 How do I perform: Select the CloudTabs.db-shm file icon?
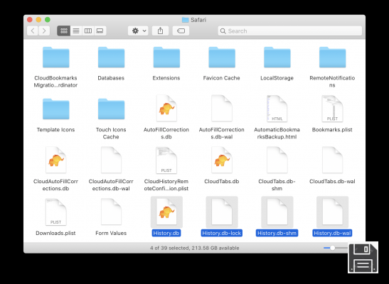tap(277, 160)
